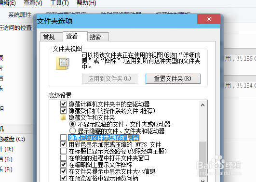Select the 查看 tab

point(75,36)
